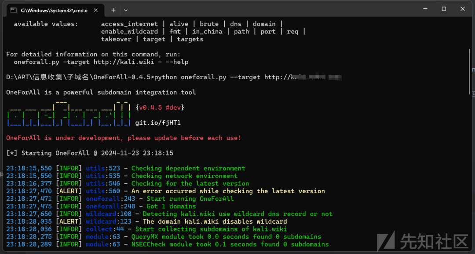This screenshot has height=254, width=475.
Task: Close the terminal window
Action: pyautogui.click(x=463, y=9)
